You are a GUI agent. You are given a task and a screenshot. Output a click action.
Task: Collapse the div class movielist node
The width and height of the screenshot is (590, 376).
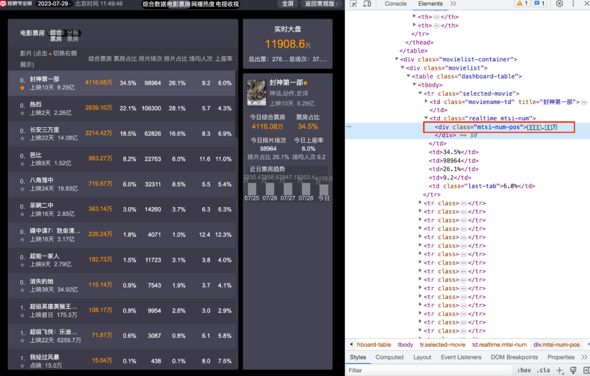(403, 68)
